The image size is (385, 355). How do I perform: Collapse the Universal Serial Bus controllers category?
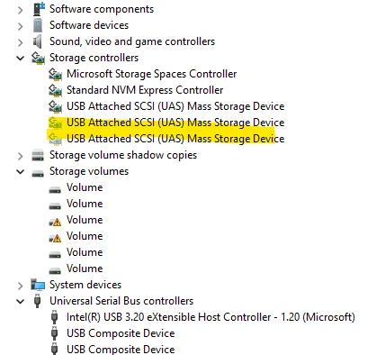point(21,301)
